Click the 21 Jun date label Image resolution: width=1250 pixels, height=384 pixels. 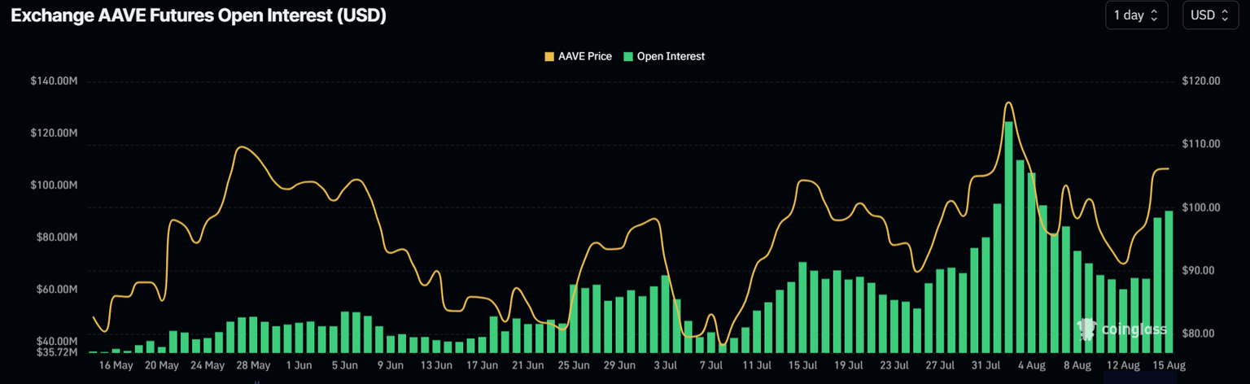pyautogui.click(x=527, y=366)
